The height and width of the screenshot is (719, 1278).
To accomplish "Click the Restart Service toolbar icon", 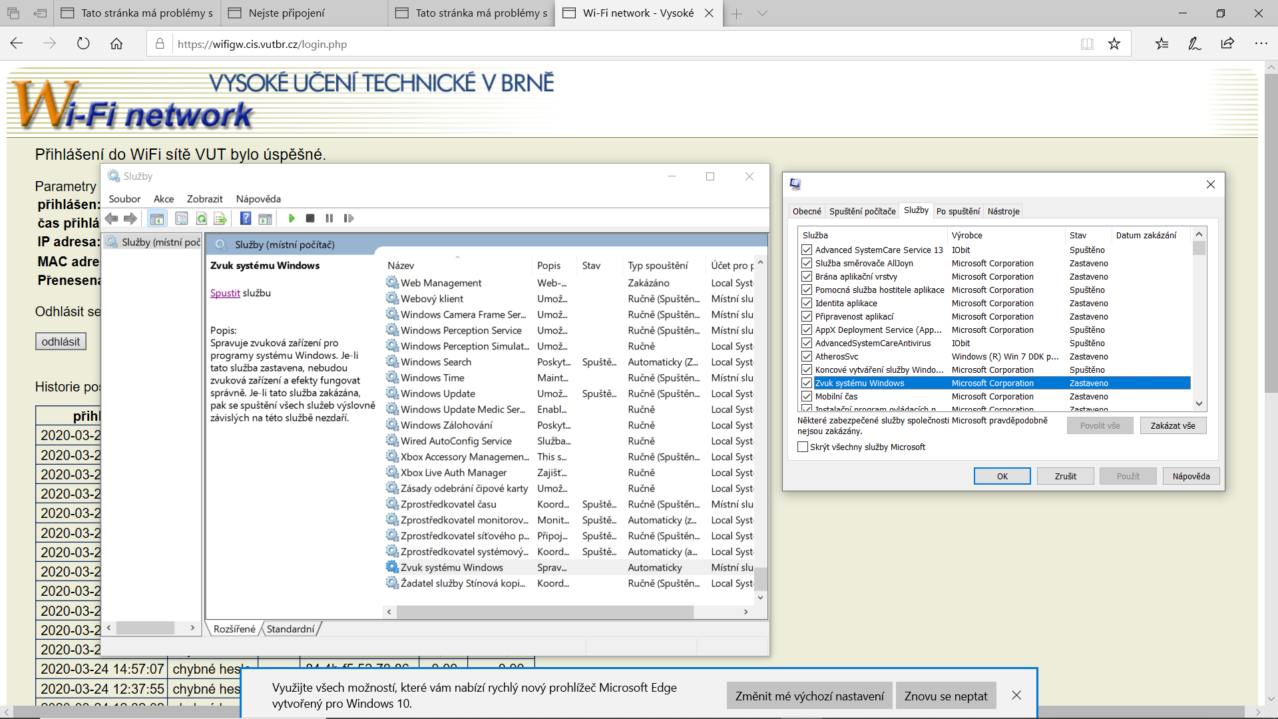I will tap(348, 218).
